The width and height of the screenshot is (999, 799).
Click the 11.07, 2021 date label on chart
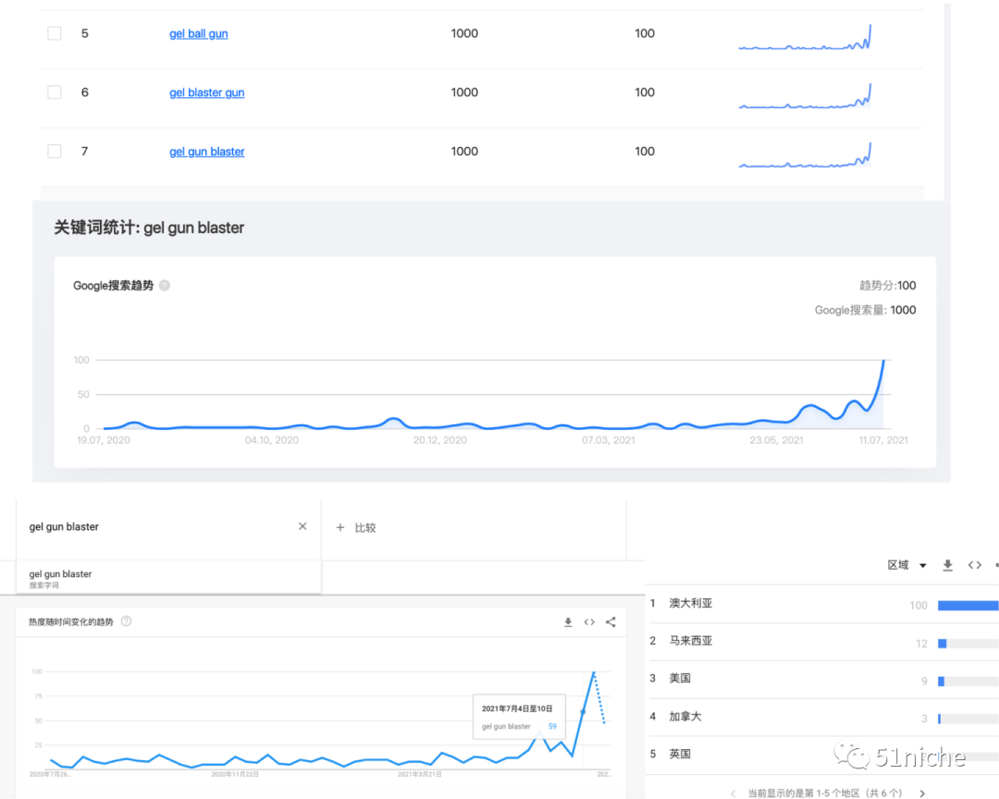(x=883, y=440)
